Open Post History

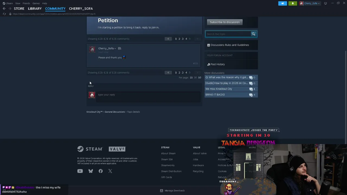pyautogui.click(x=216, y=64)
